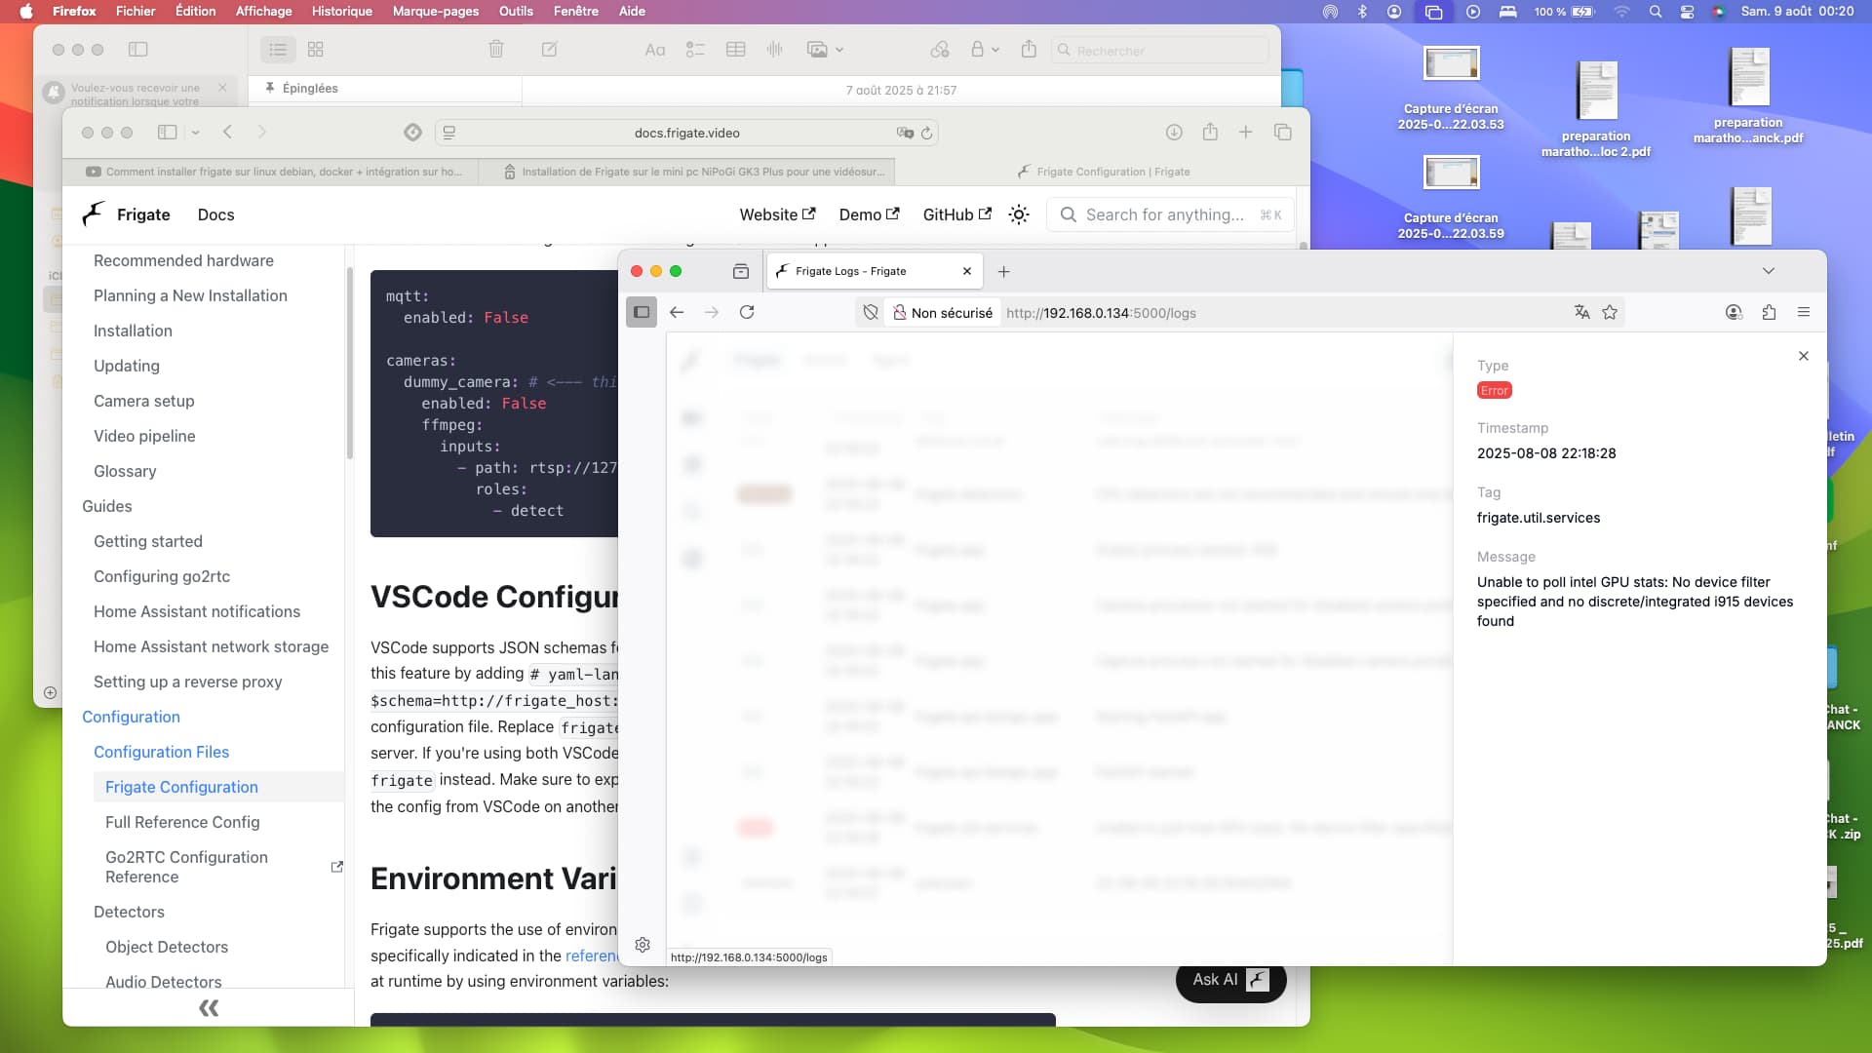The width and height of the screenshot is (1872, 1053).
Task: Collapse docs sidebar with double chevron
Action: point(209,1008)
